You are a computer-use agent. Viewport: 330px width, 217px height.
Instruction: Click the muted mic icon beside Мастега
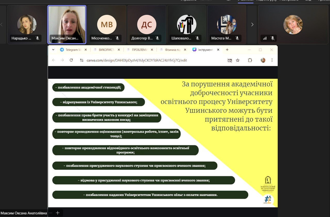[237, 38]
